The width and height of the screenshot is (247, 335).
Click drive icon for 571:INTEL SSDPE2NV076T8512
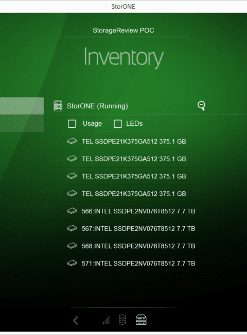click(72, 263)
